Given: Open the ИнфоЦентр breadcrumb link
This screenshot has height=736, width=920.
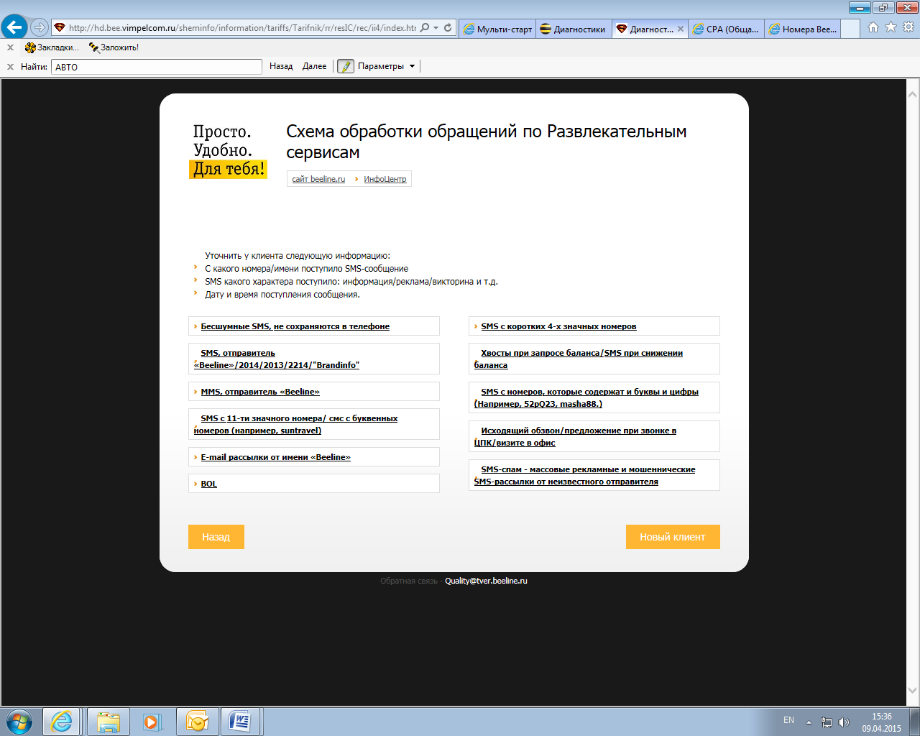Looking at the screenshot, I should (x=385, y=179).
